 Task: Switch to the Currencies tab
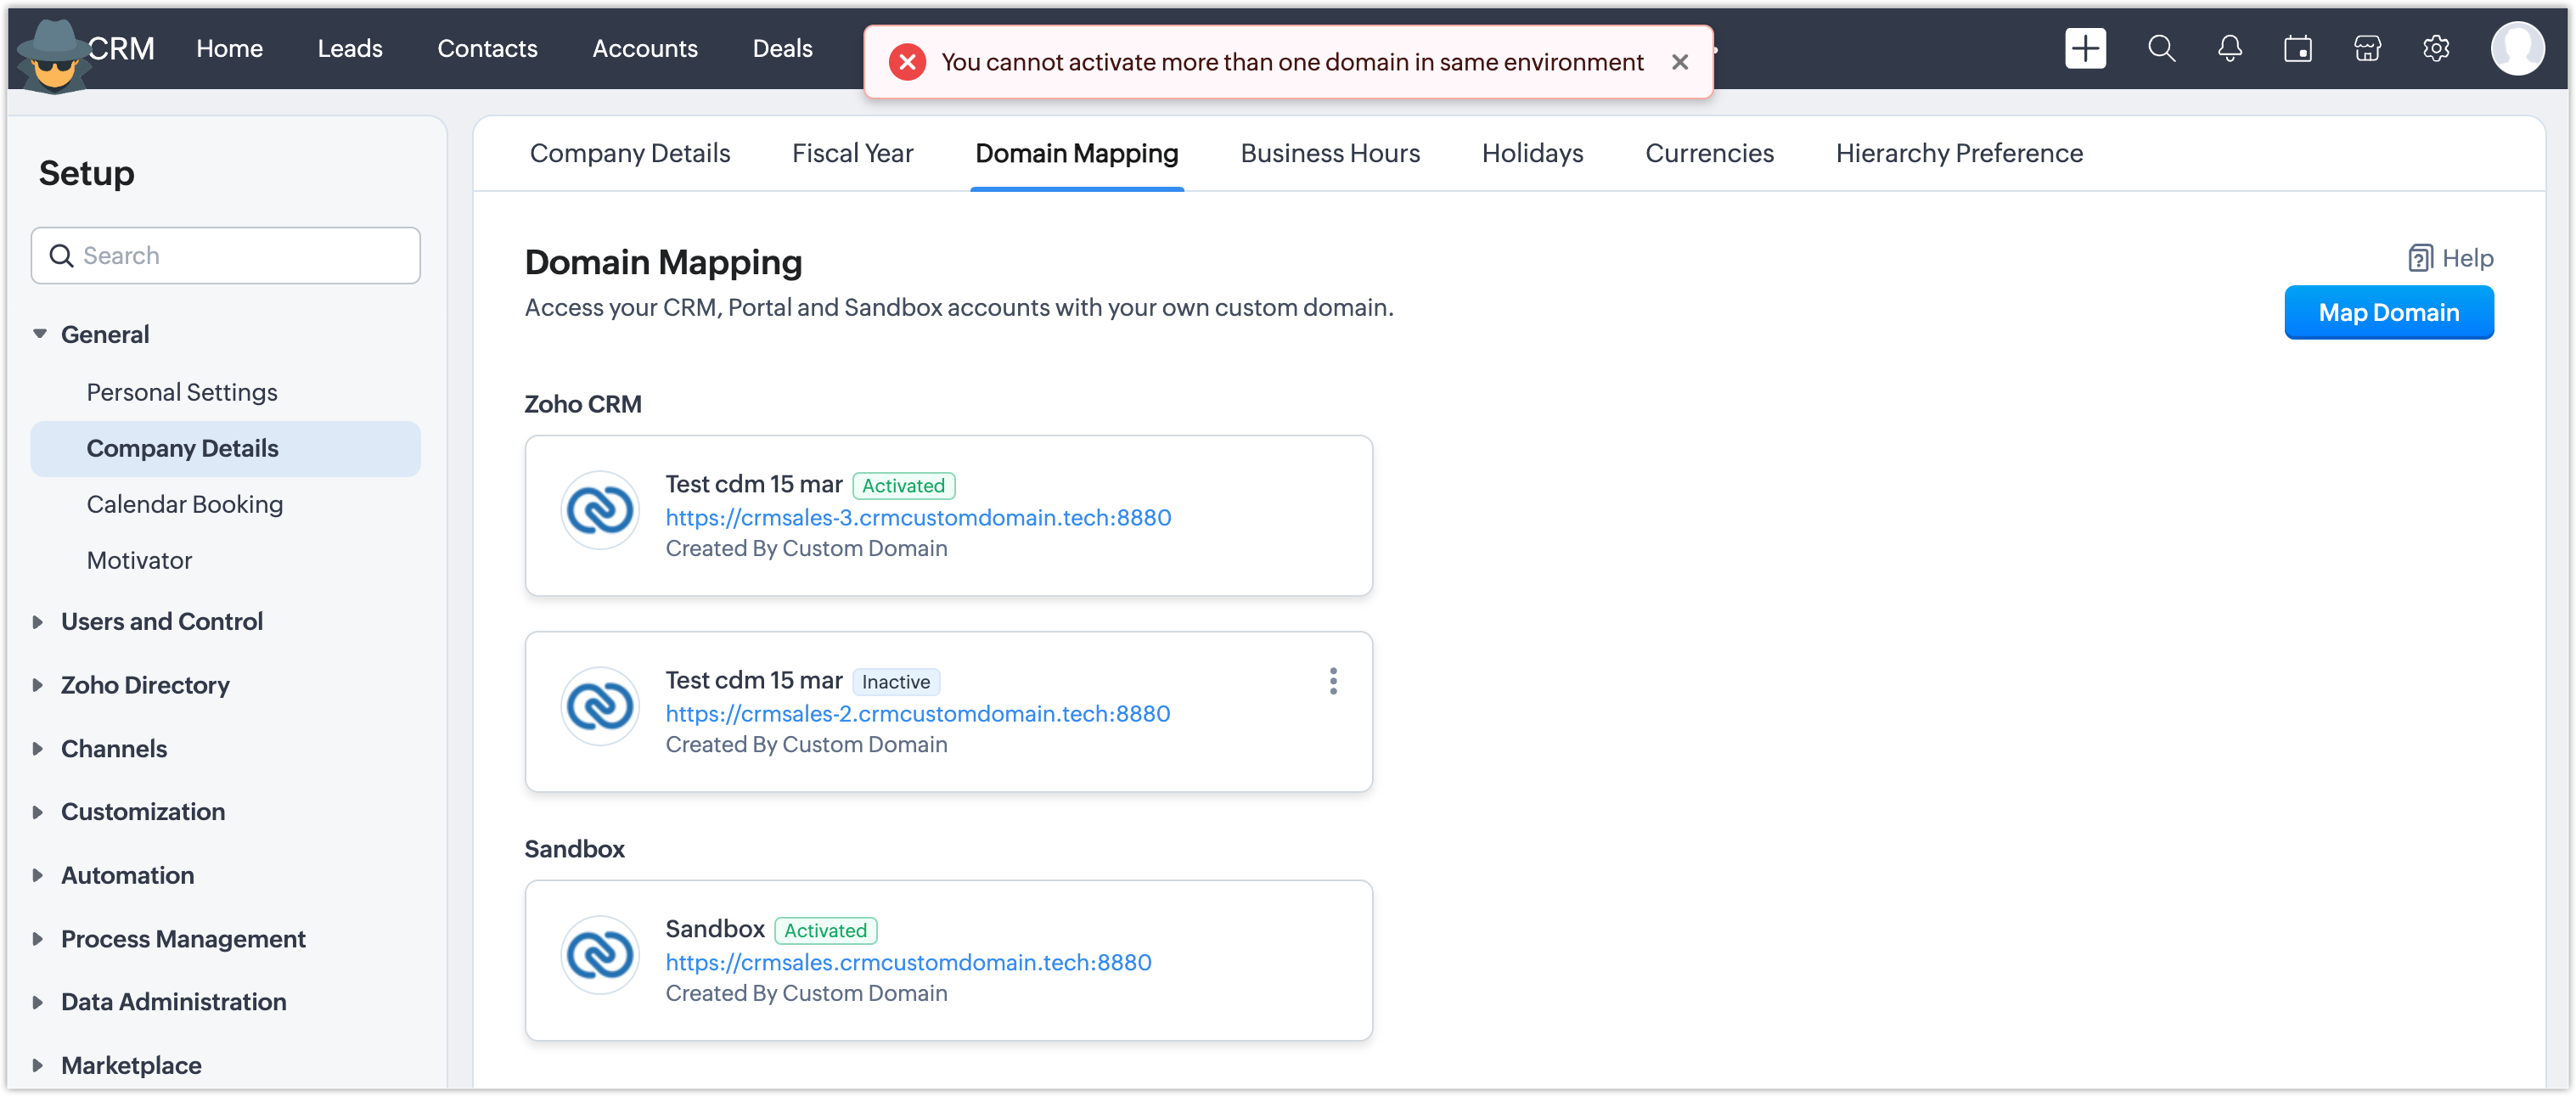(x=1709, y=153)
